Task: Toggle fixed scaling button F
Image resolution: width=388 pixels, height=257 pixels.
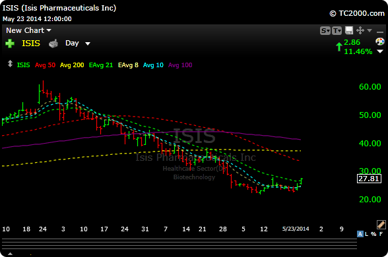Action: tap(381, 234)
